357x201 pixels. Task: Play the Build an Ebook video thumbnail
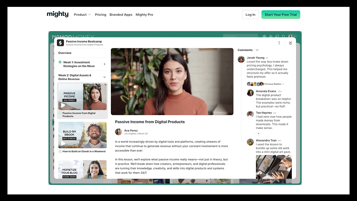(63, 144)
